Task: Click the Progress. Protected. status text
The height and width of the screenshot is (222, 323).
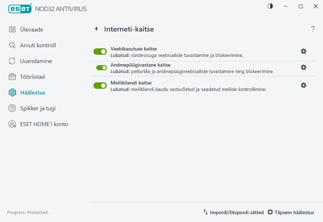Action: click(x=28, y=212)
